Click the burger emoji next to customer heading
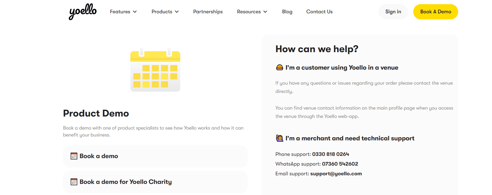Viewport: 492px width, 195px height. (x=280, y=67)
